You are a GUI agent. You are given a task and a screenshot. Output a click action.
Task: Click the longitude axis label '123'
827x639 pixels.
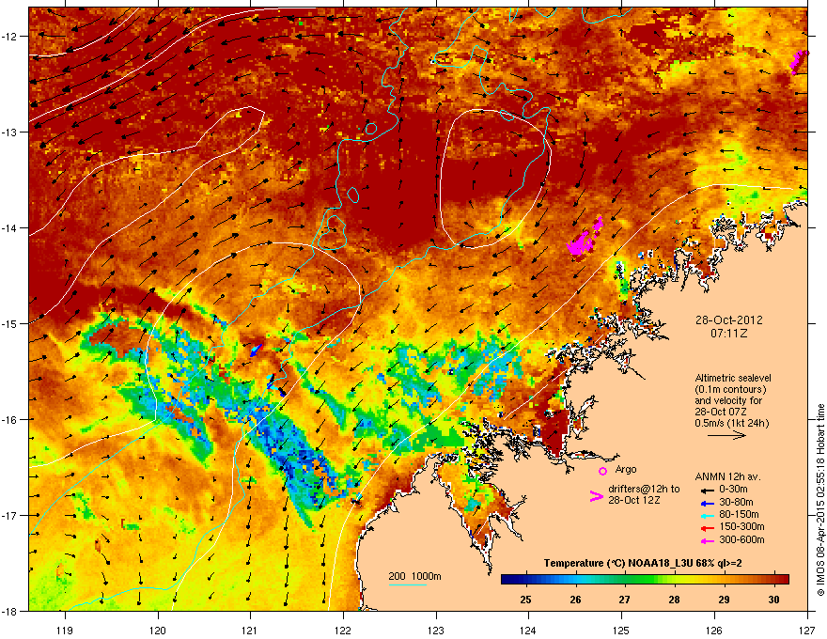pos(436,630)
